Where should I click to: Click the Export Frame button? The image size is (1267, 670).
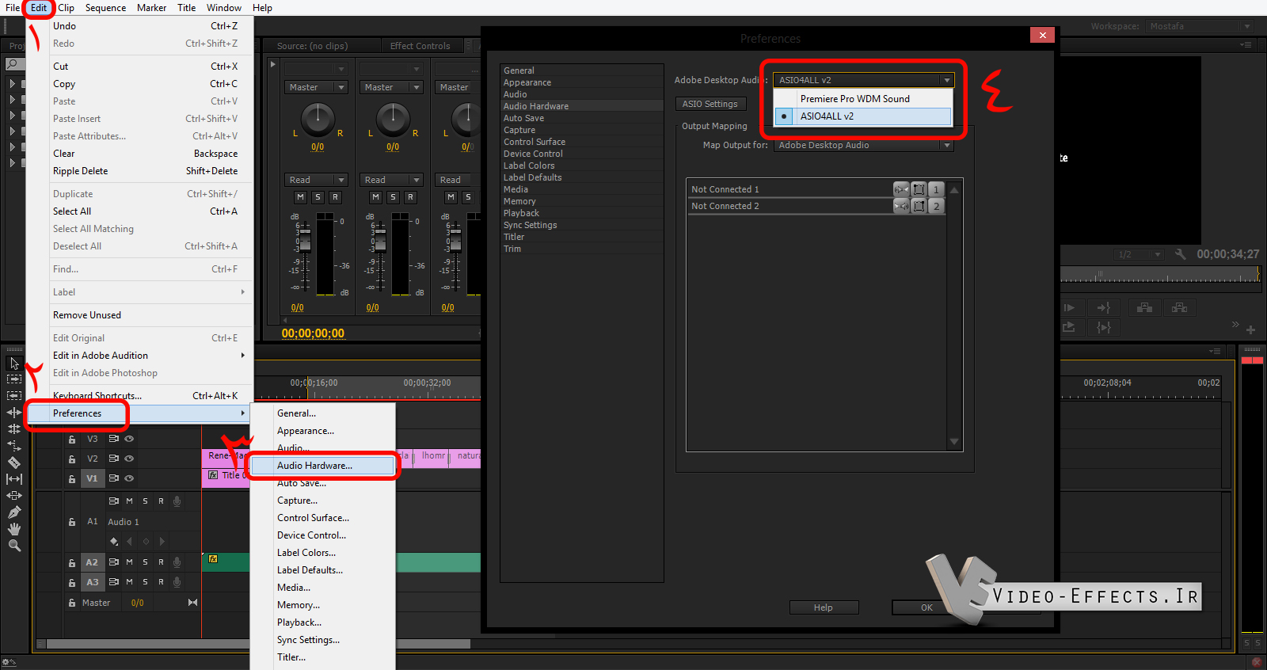pos(1068,326)
